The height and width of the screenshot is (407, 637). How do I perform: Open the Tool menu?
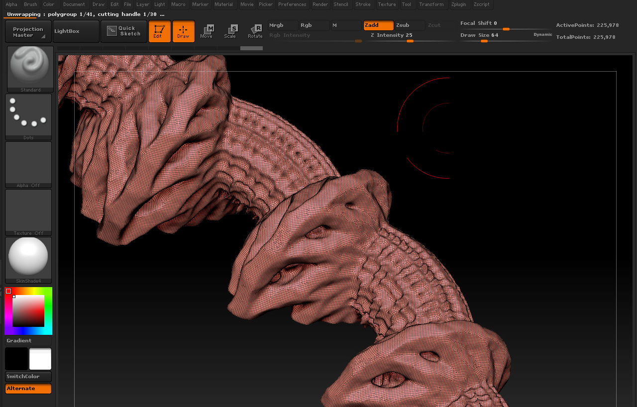[x=407, y=4]
